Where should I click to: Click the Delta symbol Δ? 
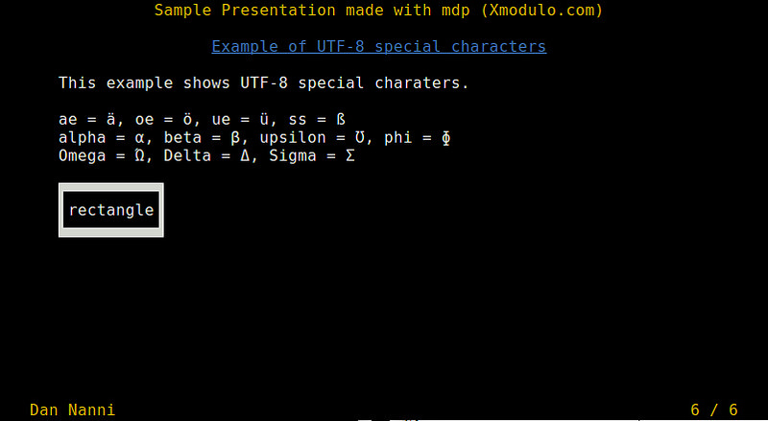[246, 155]
